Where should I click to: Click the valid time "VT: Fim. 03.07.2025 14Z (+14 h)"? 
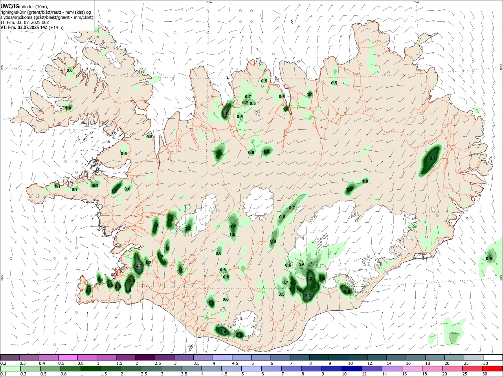pyautogui.click(x=32, y=27)
